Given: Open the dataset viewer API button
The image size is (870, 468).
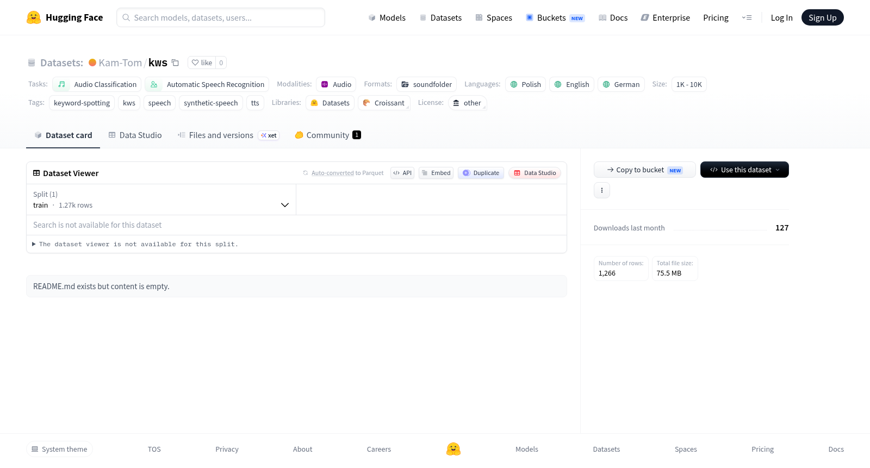Looking at the screenshot, I should pyautogui.click(x=402, y=173).
